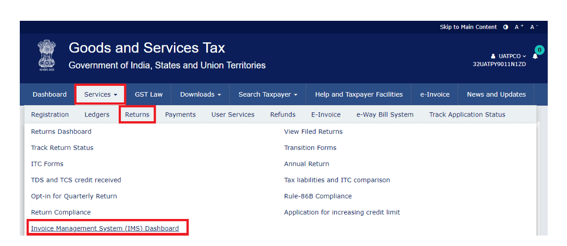Select the Ledgers submenu tab

click(97, 114)
